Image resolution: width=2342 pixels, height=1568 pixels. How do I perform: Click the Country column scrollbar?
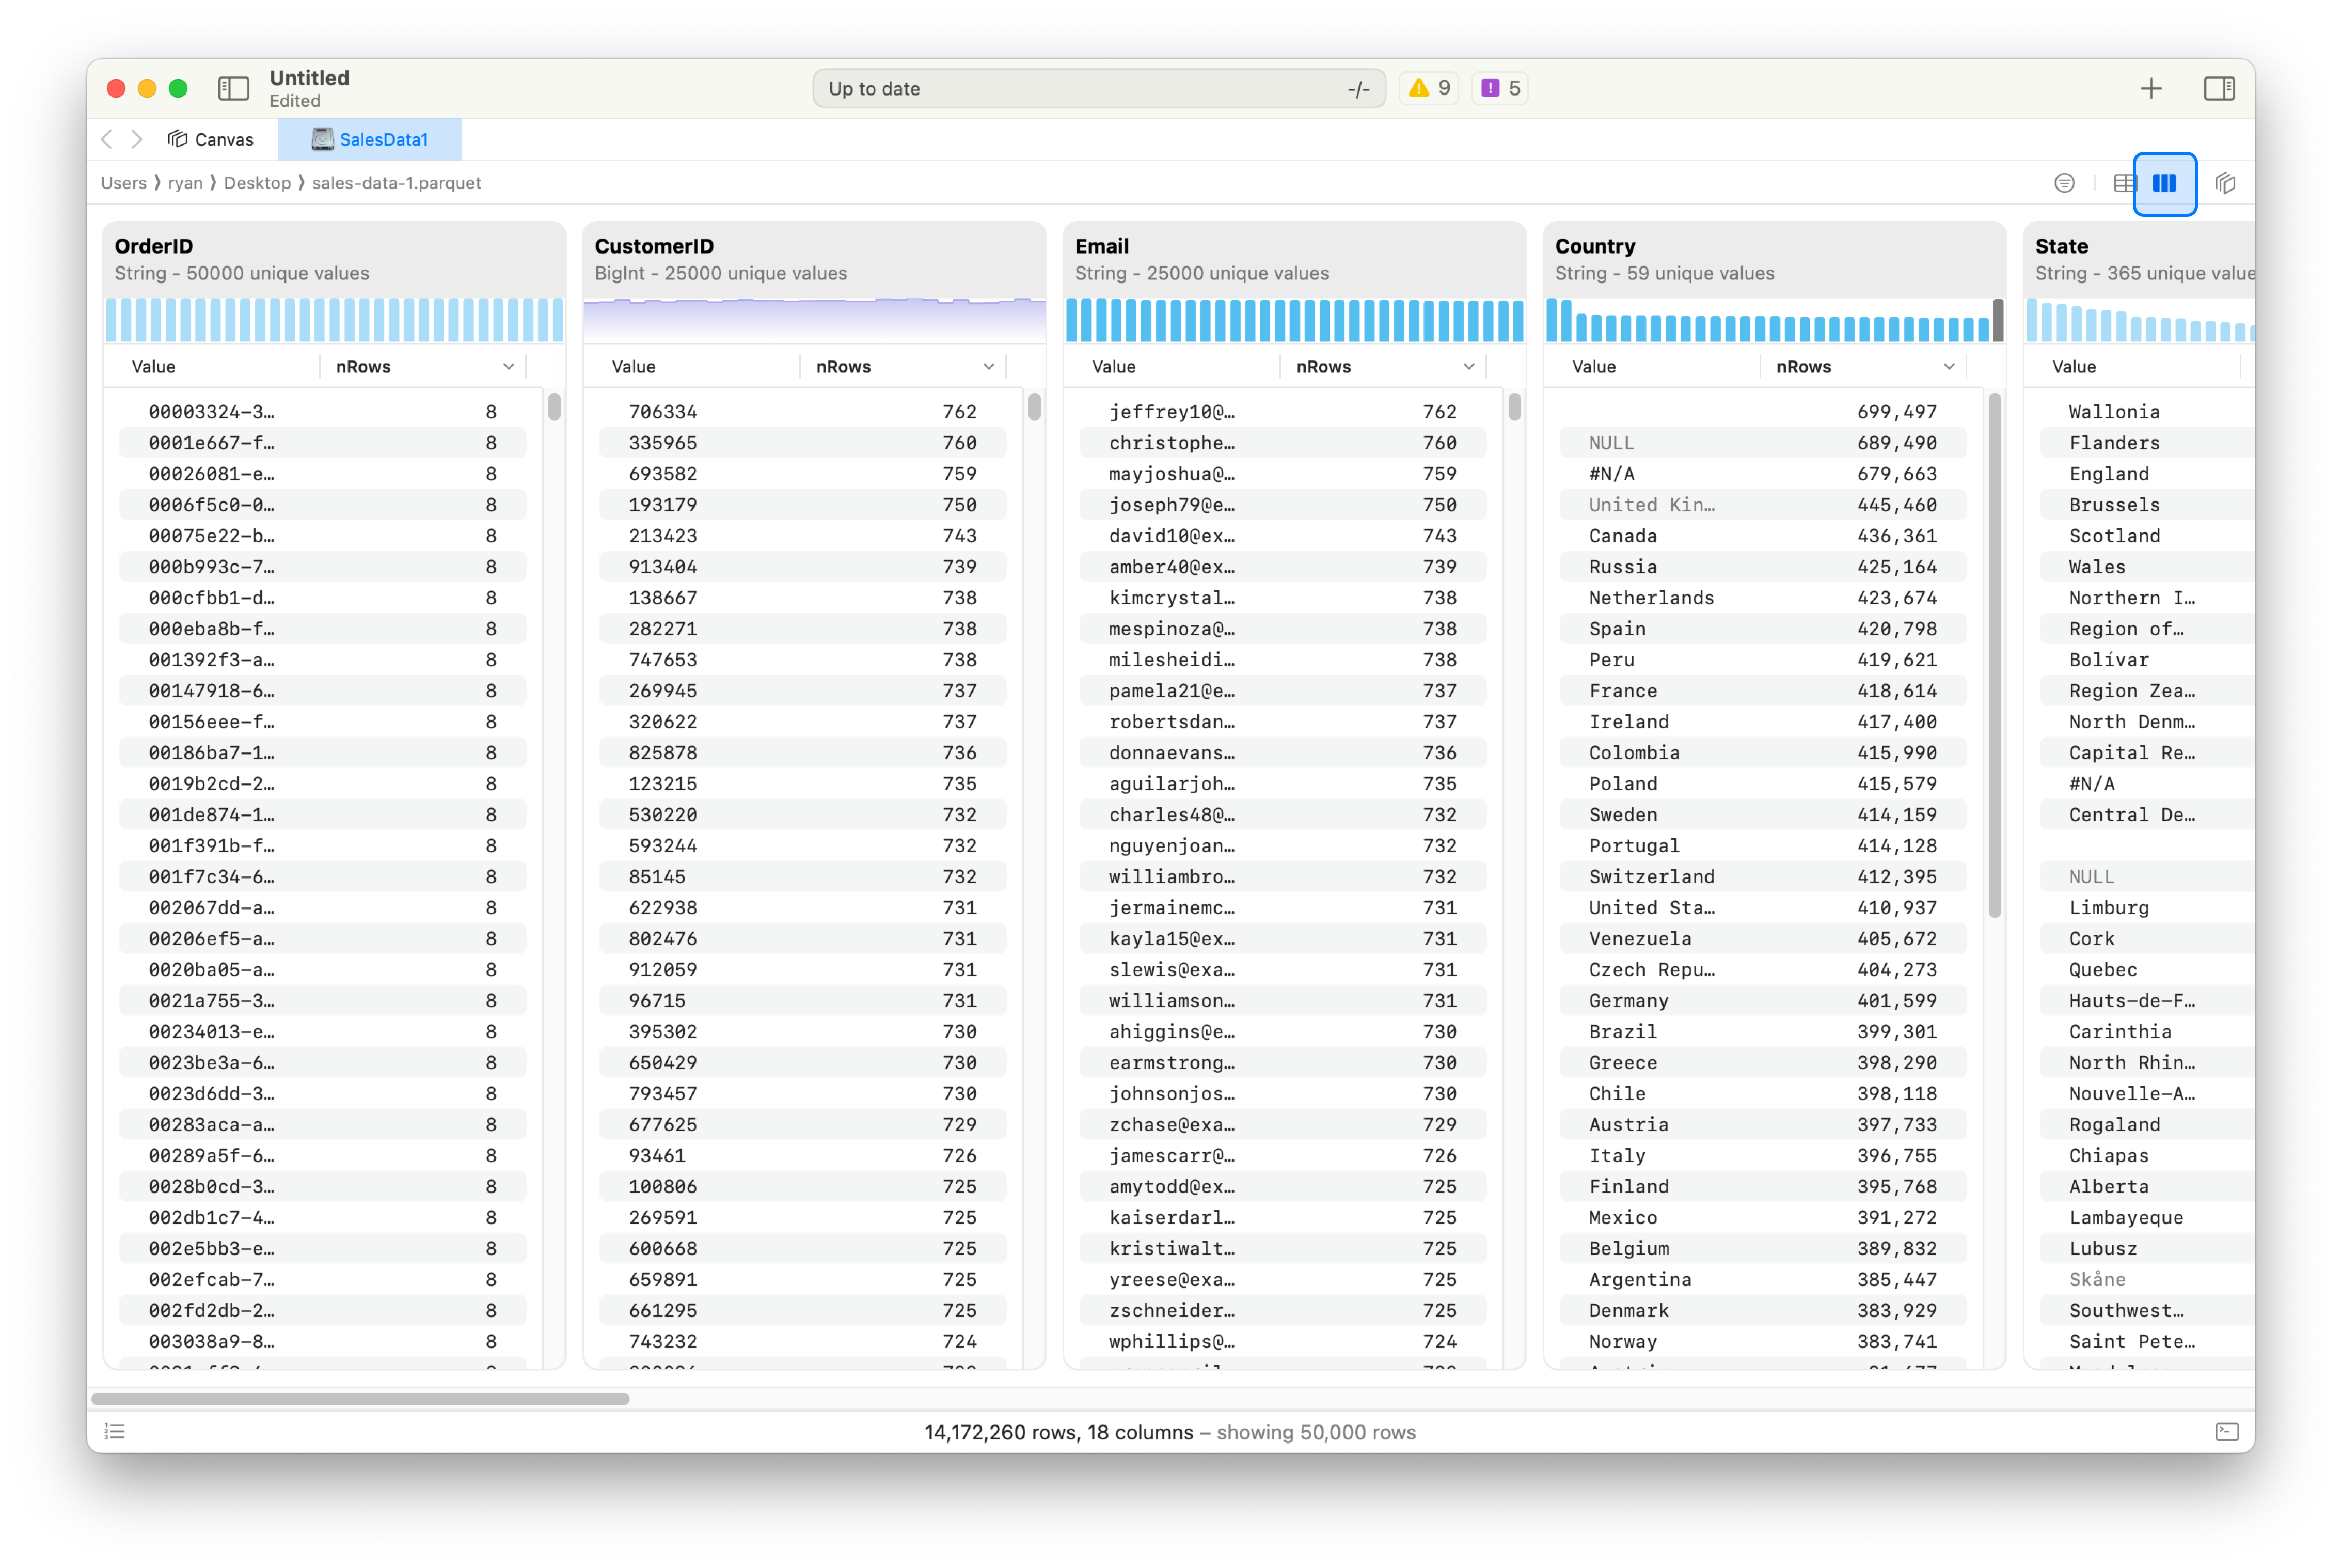point(1994,655)
